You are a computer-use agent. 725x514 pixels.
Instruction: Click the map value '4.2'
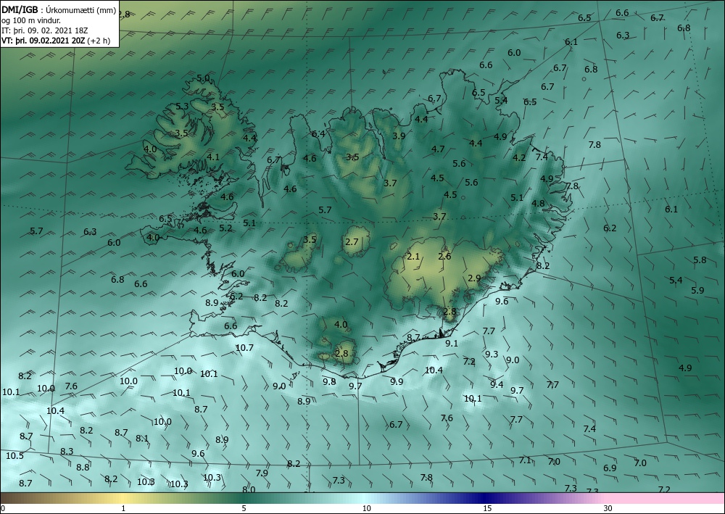pos(519,157)
